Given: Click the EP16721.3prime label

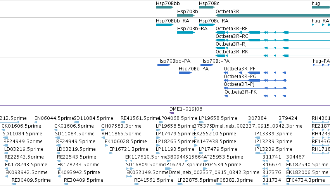Looking at the screenshot, I should pos(129,150).
